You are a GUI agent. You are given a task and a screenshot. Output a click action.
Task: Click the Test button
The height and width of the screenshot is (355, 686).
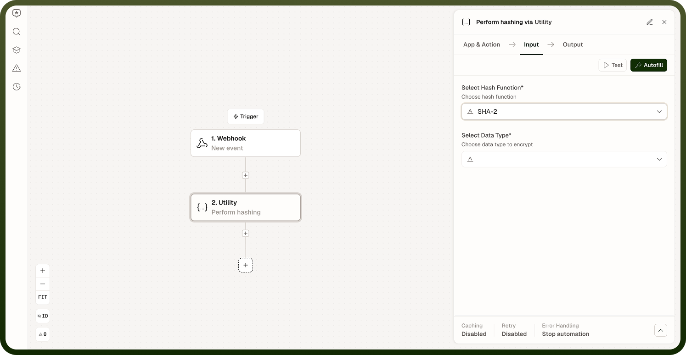tap(613, 65)
